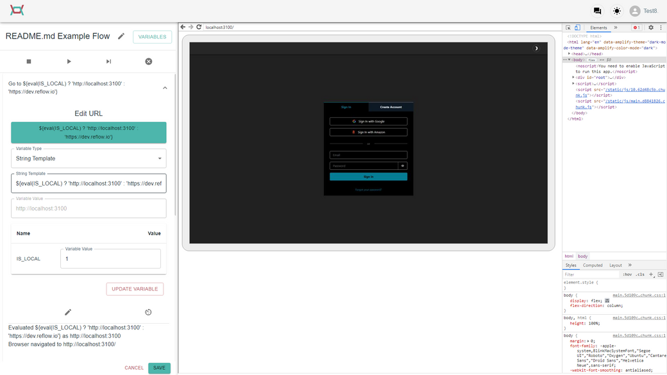Select the Create Account tab

(x=392, y=106)
